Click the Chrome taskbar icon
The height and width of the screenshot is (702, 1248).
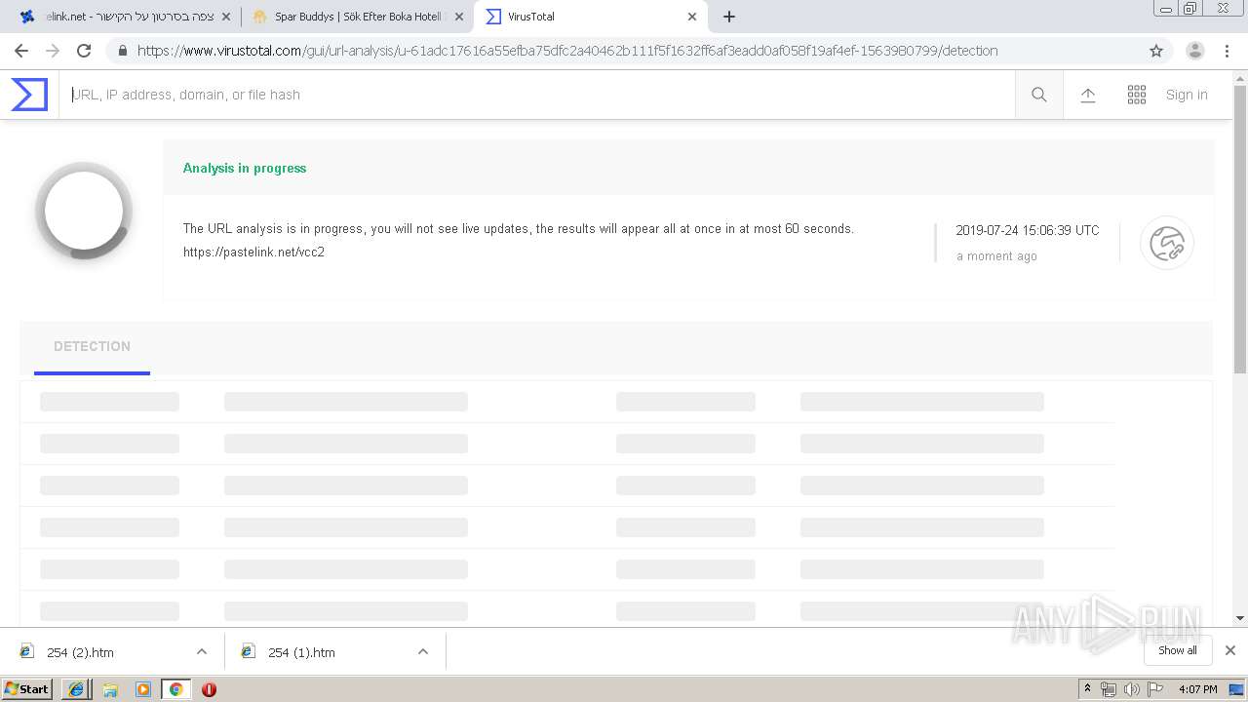tap(175, 689)
